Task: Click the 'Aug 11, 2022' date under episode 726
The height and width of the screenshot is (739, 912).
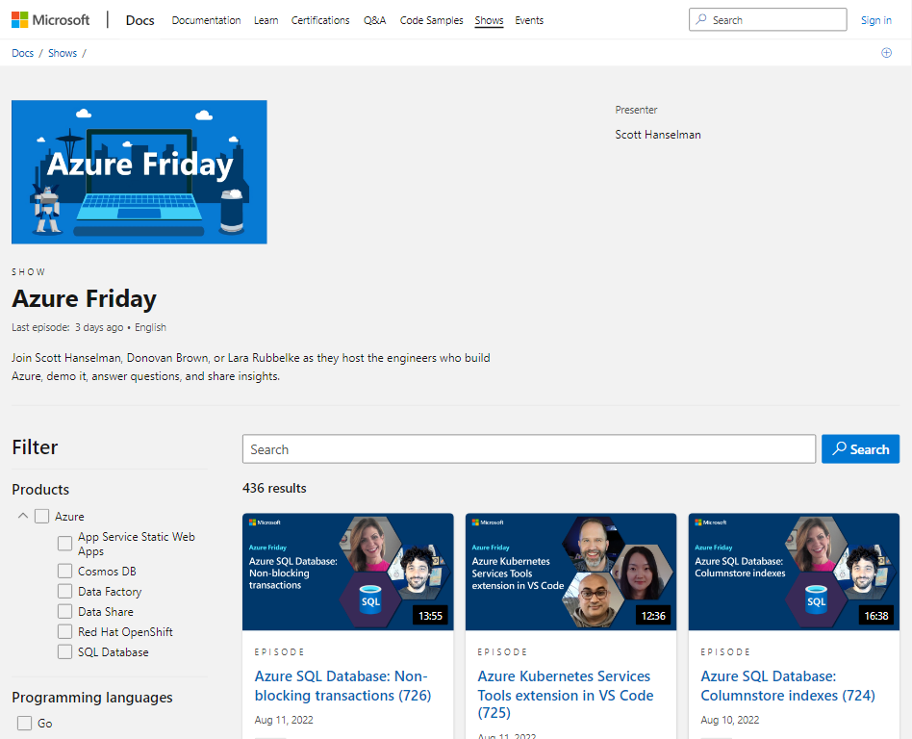Action: pyautogui.click(x=284, y=720)
